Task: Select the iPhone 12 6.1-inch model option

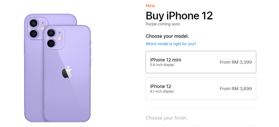Action: (201, 89)
